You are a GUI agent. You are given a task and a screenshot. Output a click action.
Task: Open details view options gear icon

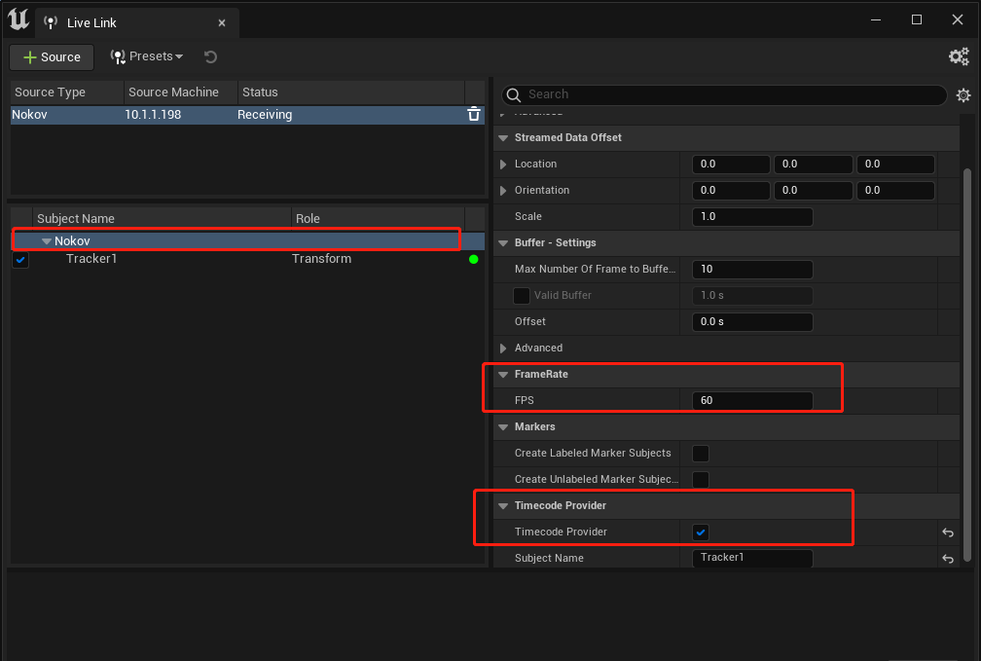[x=963, y=95]
